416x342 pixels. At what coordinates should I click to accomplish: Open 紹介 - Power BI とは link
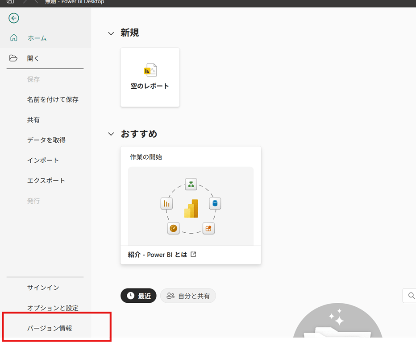pos(157,255)
